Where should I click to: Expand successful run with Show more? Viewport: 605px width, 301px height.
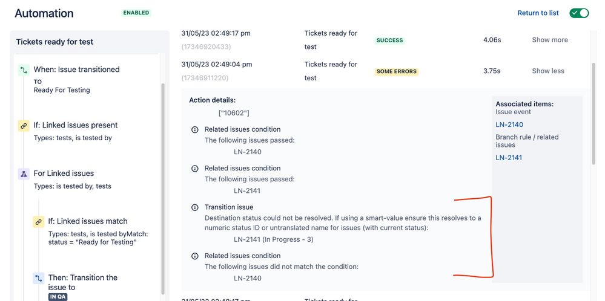(x=550, y=40)
